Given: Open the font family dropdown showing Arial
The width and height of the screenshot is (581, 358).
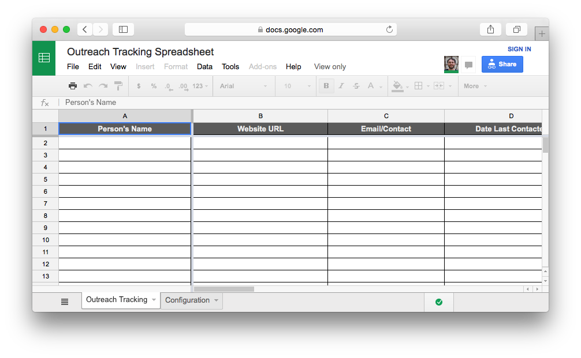Looking at the screenshot, I should tap(243, 85).
